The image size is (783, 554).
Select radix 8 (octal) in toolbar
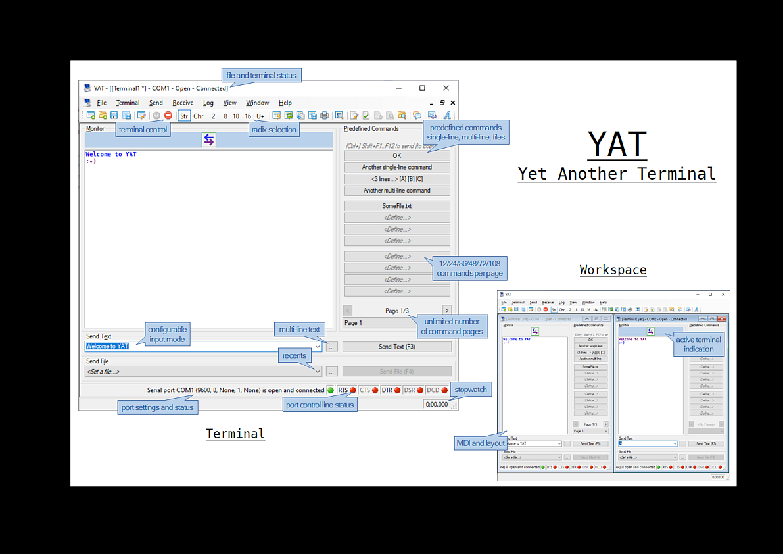(225, 116)
